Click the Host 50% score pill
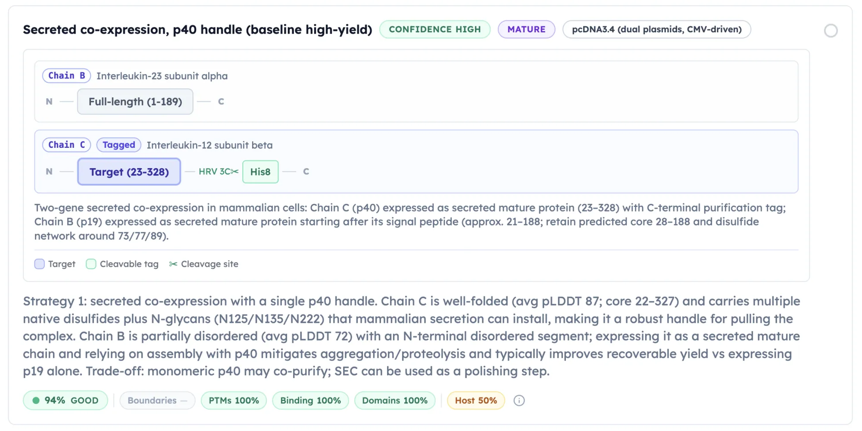Image resolution: width=862 pixels, height=431 pixels. (x=476, y=400)
